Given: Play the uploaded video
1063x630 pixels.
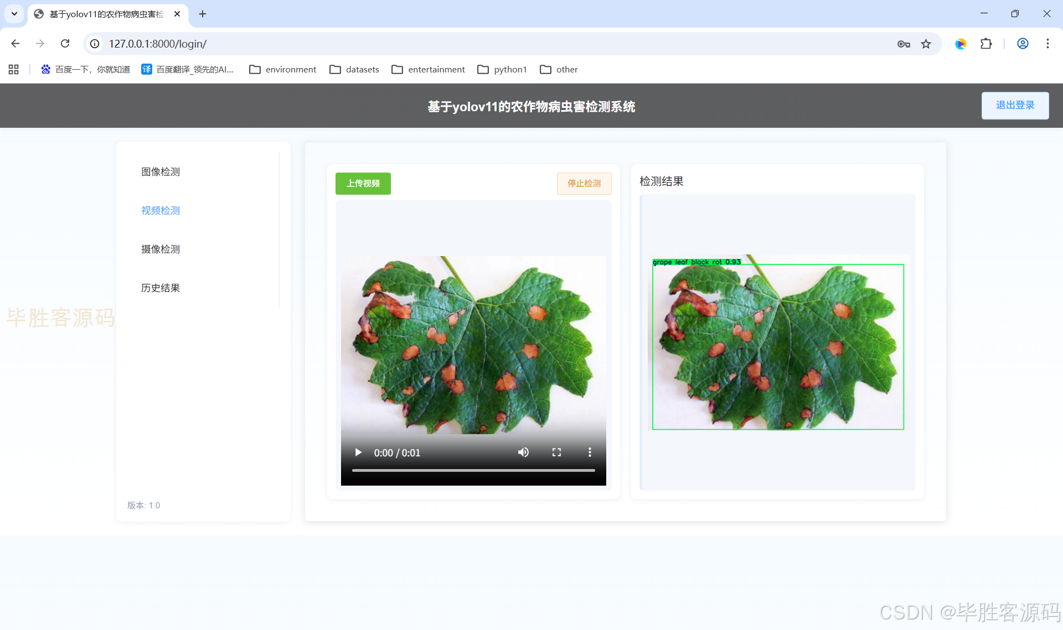Looking at the screenshot, I should click(358, 452).
